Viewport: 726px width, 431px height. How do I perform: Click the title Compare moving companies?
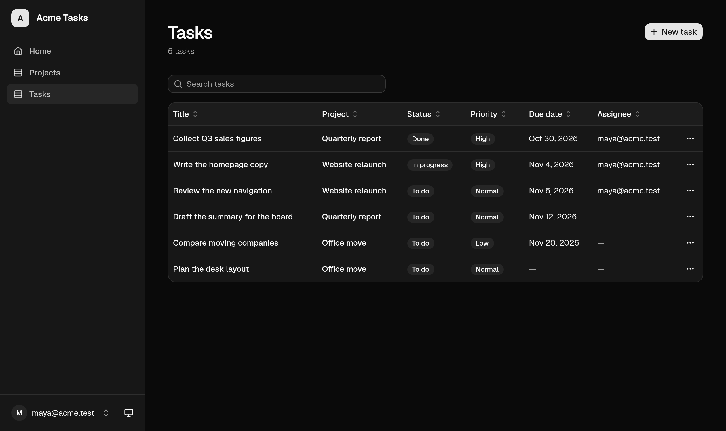[x=226, y=243]
